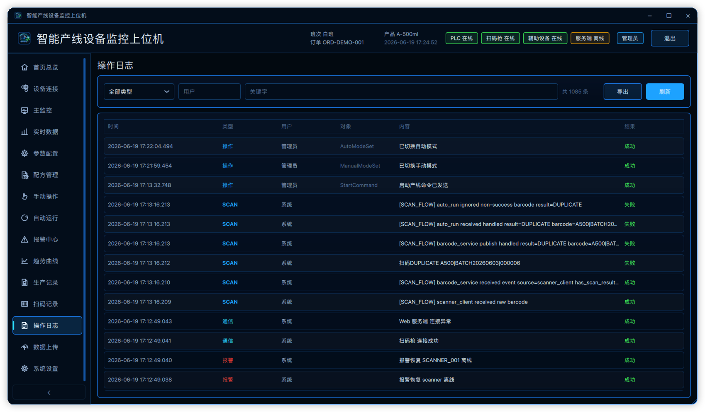Click the app logo in the header
The height and width of the screenshot is (412, 705).
(24, 38)
